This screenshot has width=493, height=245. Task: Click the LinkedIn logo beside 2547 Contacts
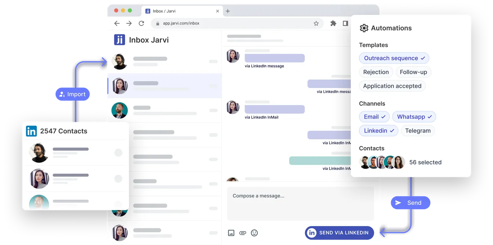[x=31, y=131]
